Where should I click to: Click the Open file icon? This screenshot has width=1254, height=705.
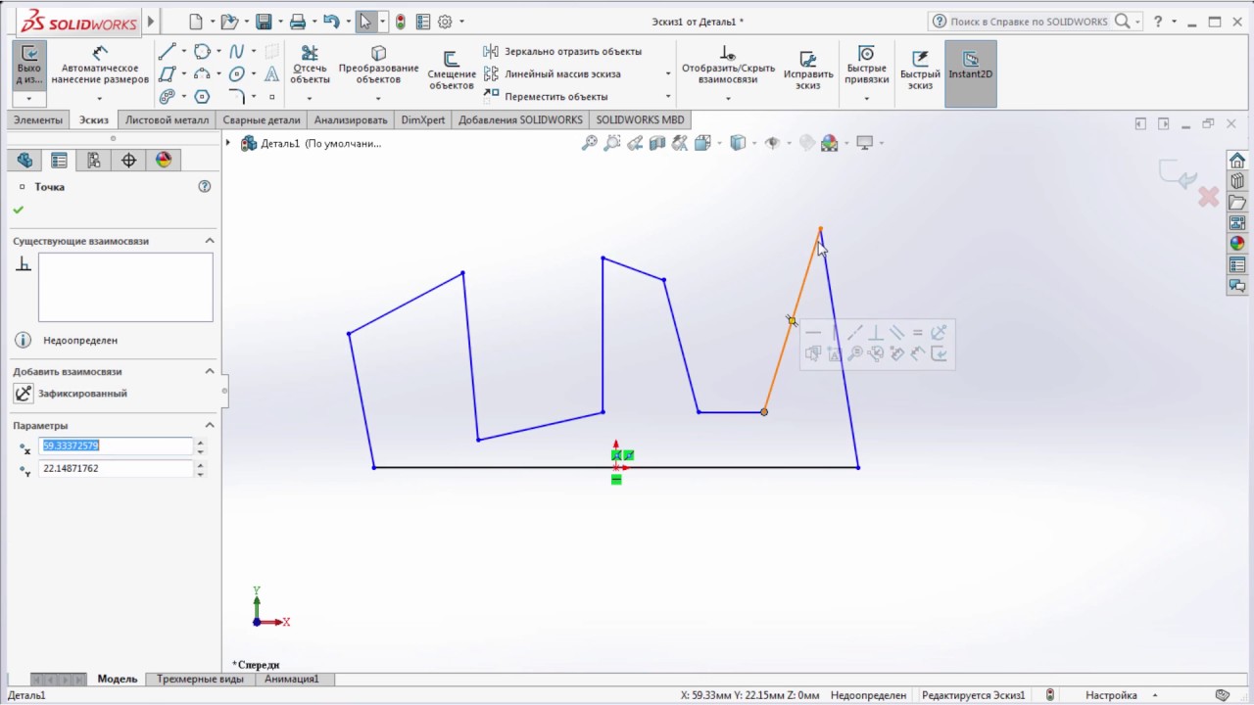229,21
